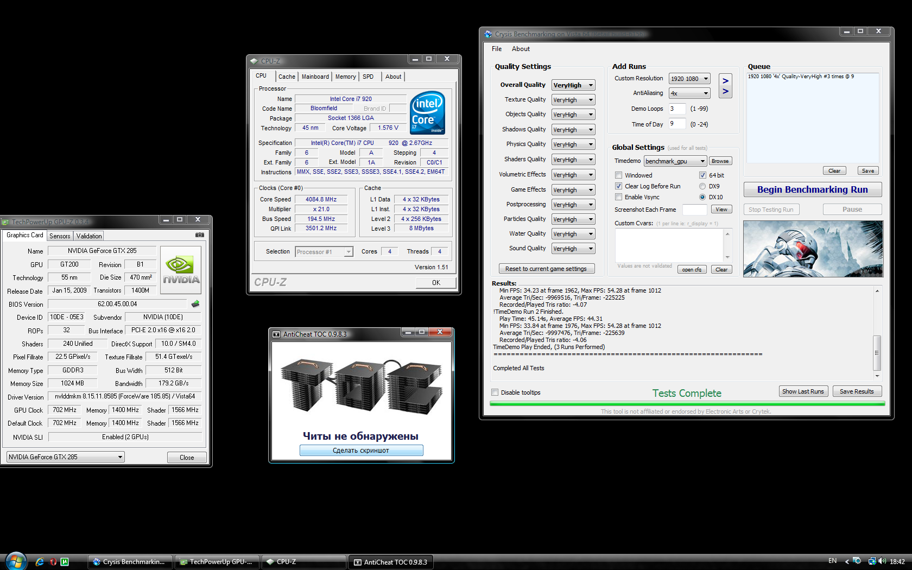The image size is (912, 570).
Task: Switch to GPU-Z Validation tab
Action: tap(89, 236)
